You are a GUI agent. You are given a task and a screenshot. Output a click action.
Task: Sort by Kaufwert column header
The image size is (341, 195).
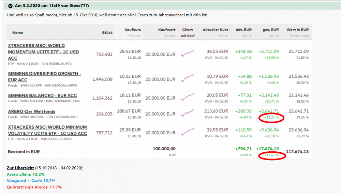coord(167,30)
